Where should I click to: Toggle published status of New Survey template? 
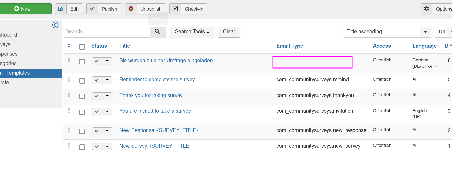pos(97,146)
